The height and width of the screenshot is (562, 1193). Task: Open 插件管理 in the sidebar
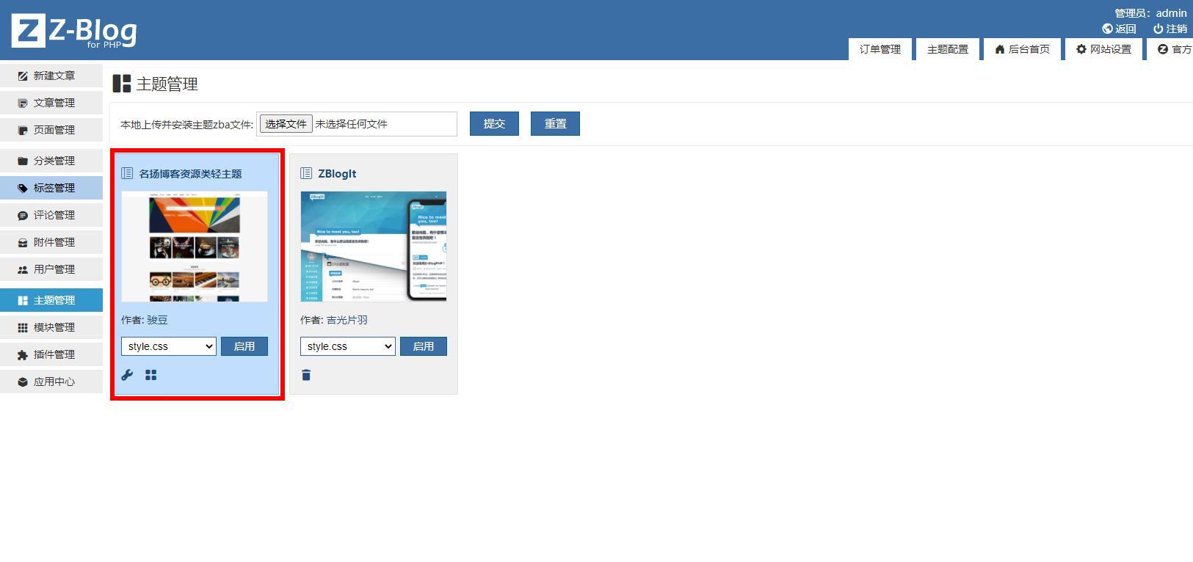pos(51,354)
